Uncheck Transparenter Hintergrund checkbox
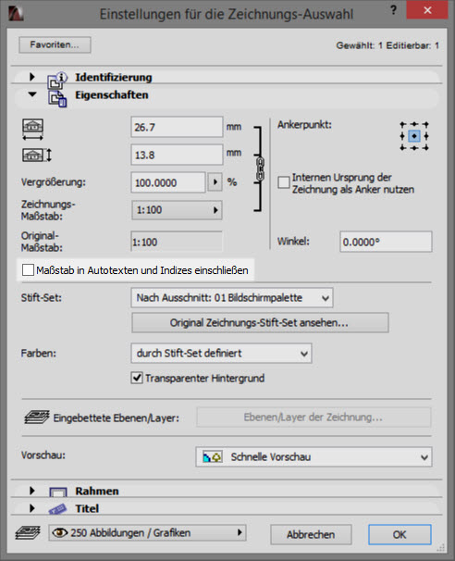Viewport: 455px width, 561px height. pyautogui.click(x=137, y=378)
